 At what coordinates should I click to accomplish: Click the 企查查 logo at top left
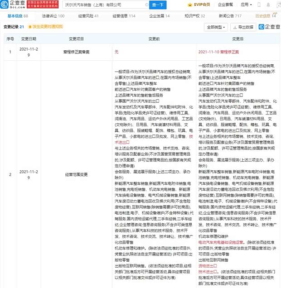point(13,5)
